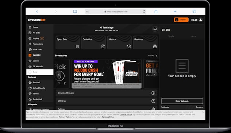
Task: Click the Bonuses gift icon
Action: click(155, 46)
